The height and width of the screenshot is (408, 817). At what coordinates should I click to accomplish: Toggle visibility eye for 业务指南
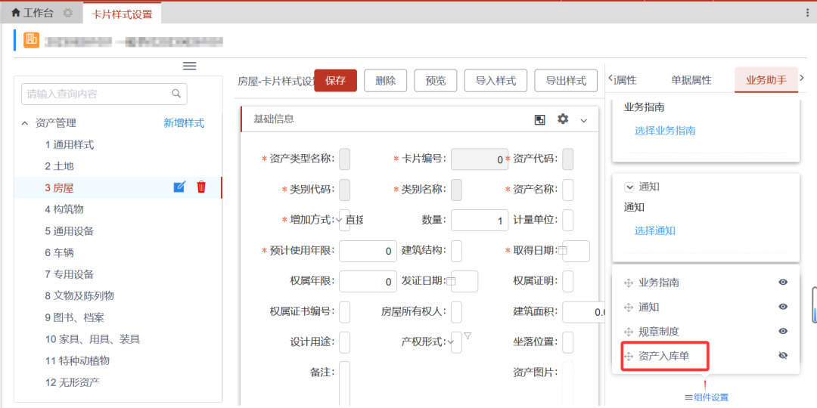[x=783, y=282]
